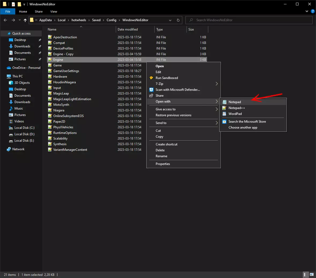Select Notepad from the Open with submenu
316x278 pixels.
pyautogui.click(x=235, y=102)
